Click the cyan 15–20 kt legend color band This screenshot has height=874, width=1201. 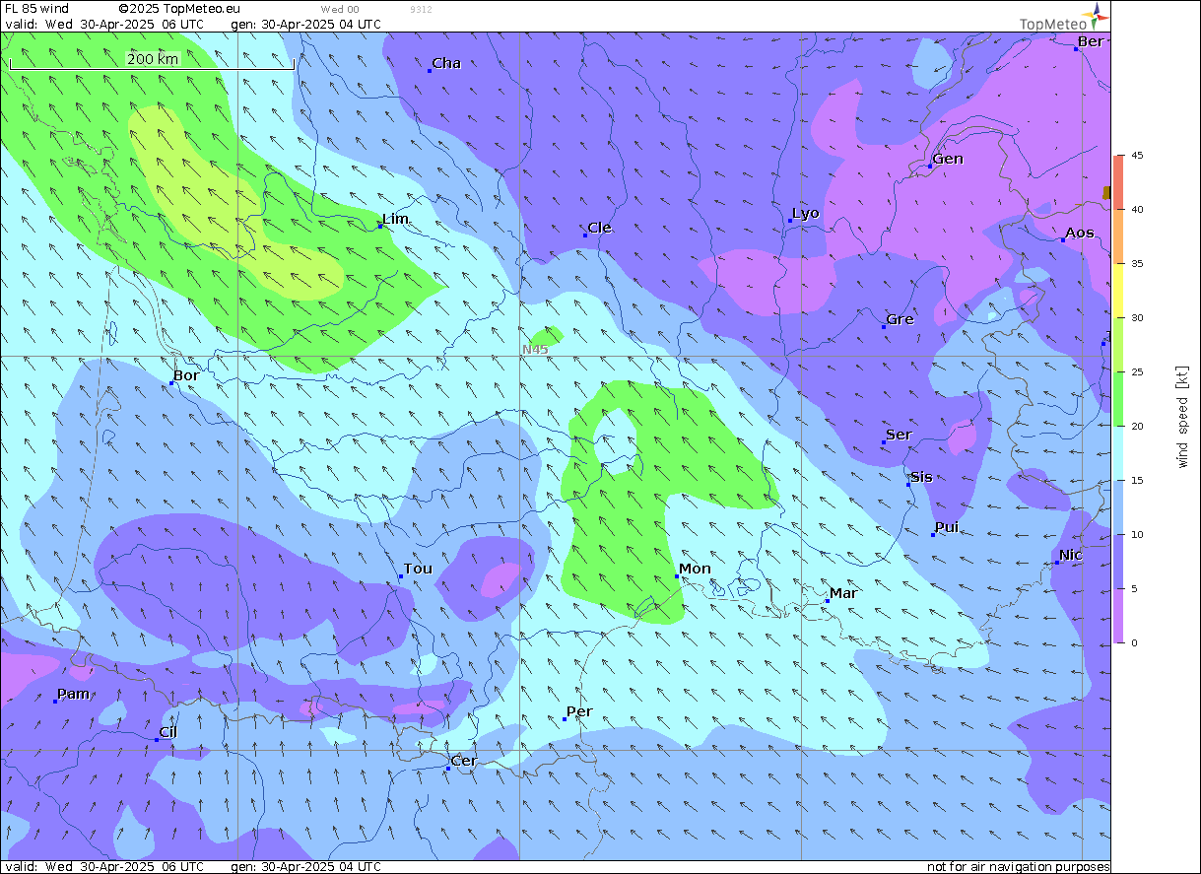(x=1119, y=453)
